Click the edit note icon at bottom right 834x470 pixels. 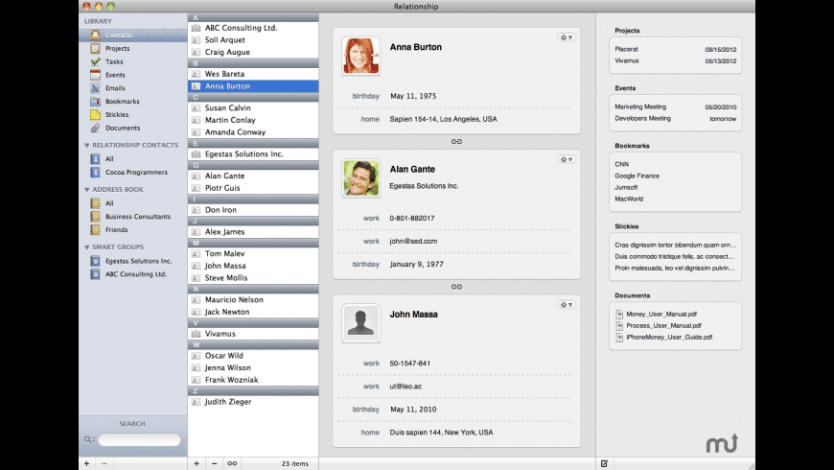[604, 463]
